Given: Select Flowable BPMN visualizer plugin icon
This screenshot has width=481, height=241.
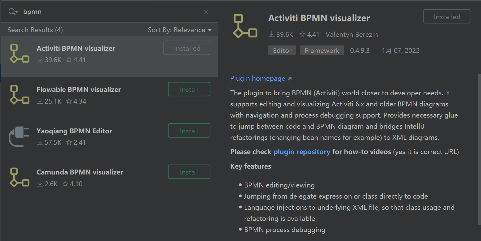Looking at the screenshot, I should [x=20, y=95].
